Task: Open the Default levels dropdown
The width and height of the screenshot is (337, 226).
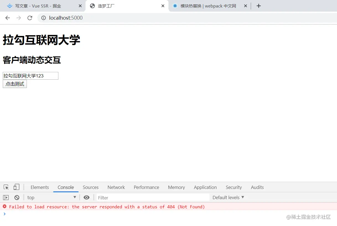Action: point(228,198)
